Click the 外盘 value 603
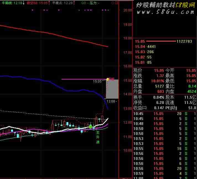This screenshot has height=179, width=197. click(x=161, y=91)
